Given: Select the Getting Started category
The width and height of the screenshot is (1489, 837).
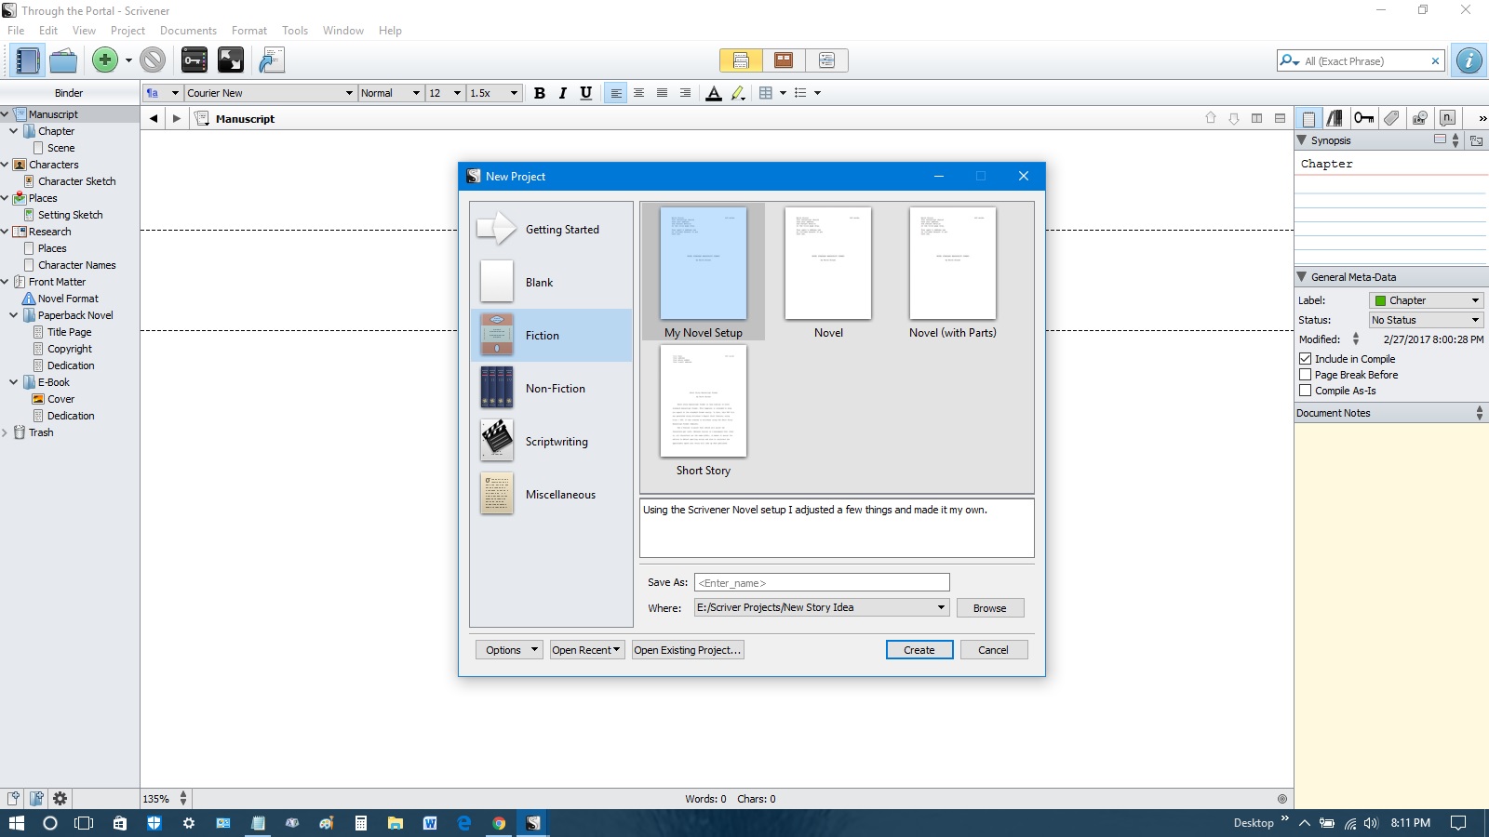Looking at the screenshot, I should pyautogui.click(x=552, y=230).
